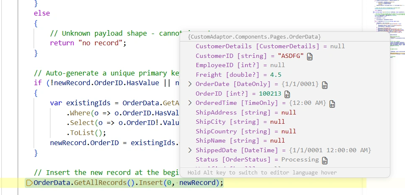Select the ShipCountry [string] row
405x195 pixels.
click(x=246, y=131)
